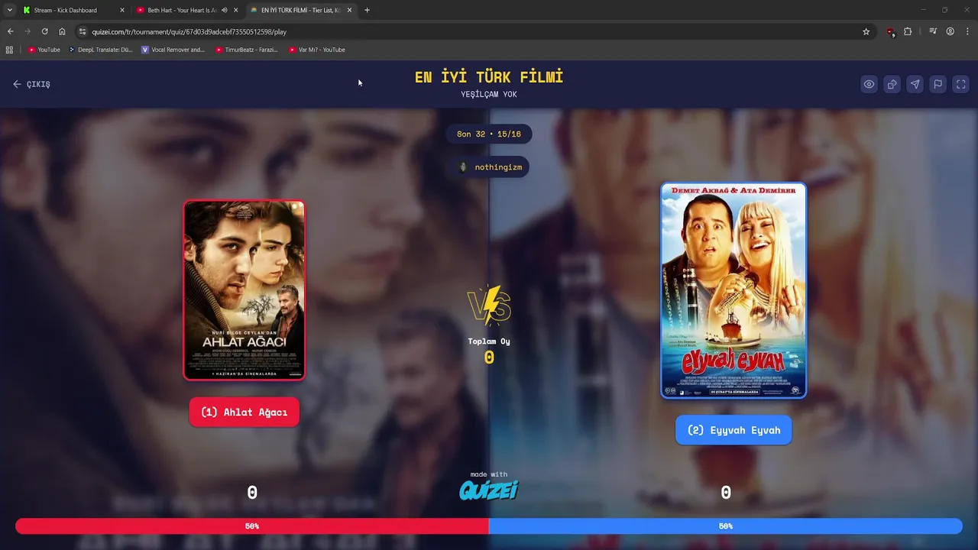Vote for (2) Eyyvah Eyvah button
This screenshot has height=550, width=978.
pyautogui.click(x=733, y=430)
